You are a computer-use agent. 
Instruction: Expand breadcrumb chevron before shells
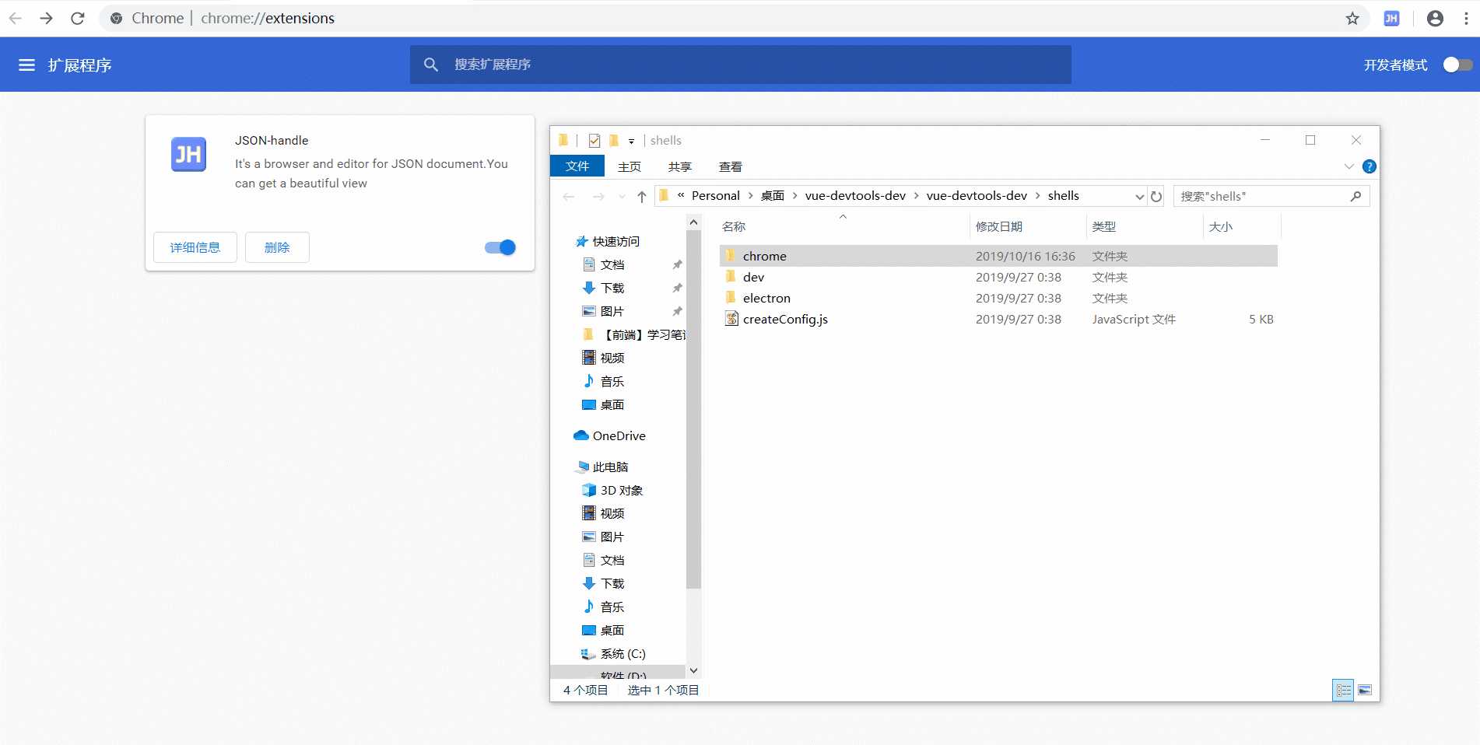[x=1037, y=196]
